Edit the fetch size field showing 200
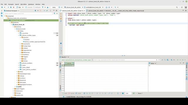The image size is (188, 105). click(128, 93)
